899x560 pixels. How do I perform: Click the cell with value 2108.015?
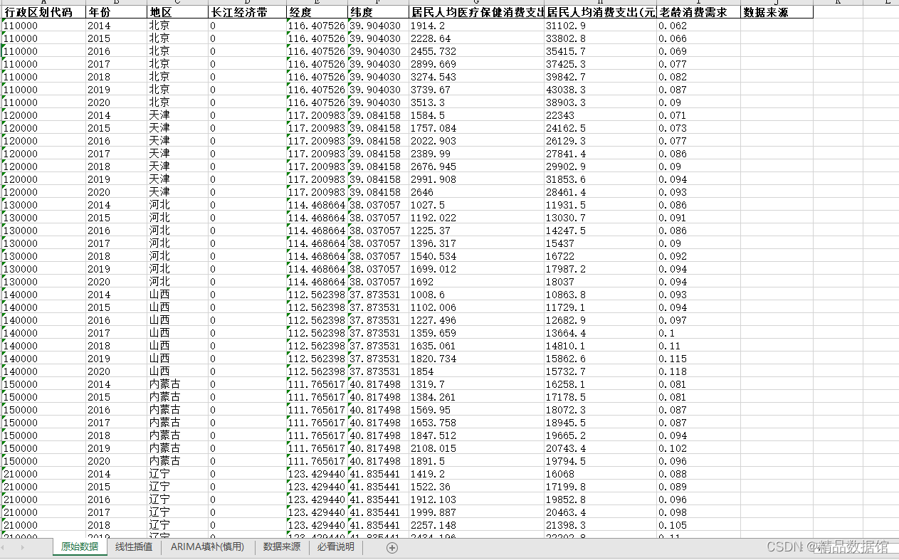[x=476, y=448]
